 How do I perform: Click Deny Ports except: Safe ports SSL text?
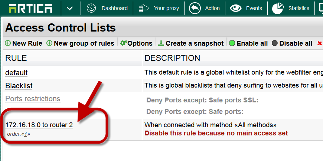click(202, 101)
